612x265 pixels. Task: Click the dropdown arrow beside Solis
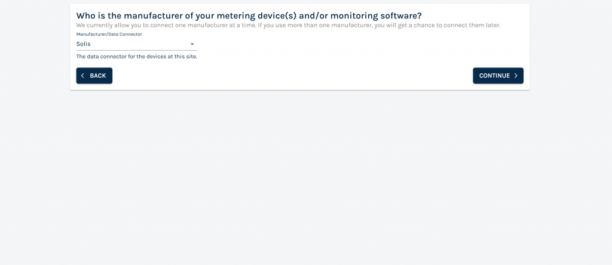coord(192,44)
